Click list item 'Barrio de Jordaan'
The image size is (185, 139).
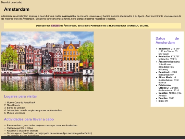coord(16,108)
